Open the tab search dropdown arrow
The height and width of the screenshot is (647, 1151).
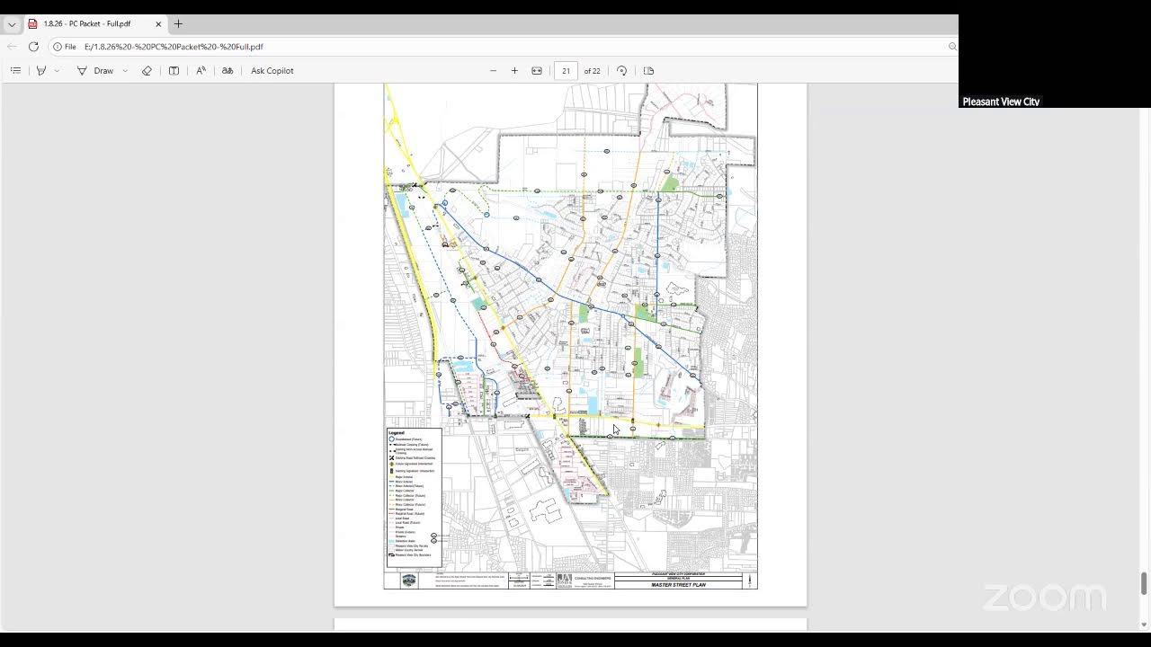[12, 24]
